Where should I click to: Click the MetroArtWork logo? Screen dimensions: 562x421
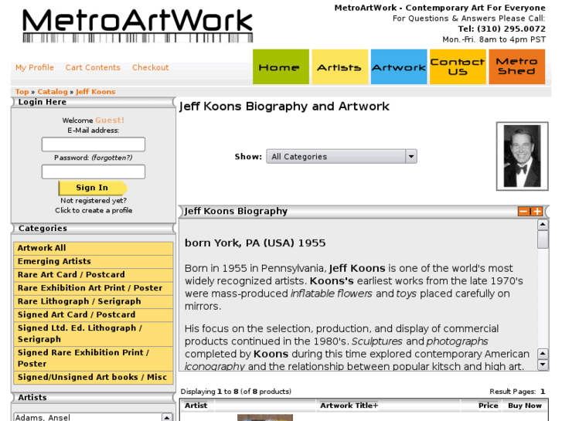pos(138,25)
